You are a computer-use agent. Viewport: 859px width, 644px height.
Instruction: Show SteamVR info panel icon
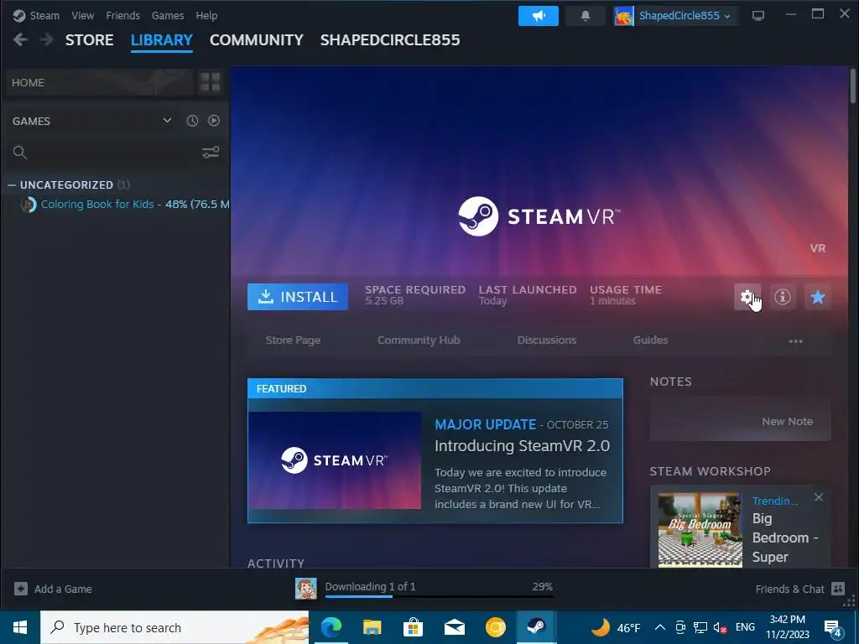click(x=783, y=297)
